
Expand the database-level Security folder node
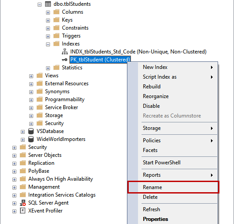tap(31, 124)
